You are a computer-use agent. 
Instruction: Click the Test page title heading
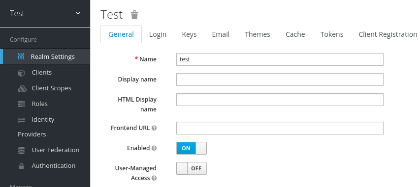[x=111, y=14]
